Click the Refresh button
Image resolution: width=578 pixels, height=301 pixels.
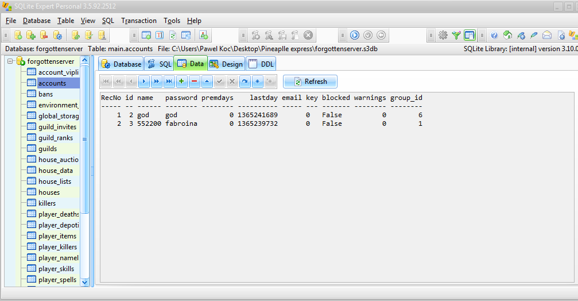pos(310,82)
